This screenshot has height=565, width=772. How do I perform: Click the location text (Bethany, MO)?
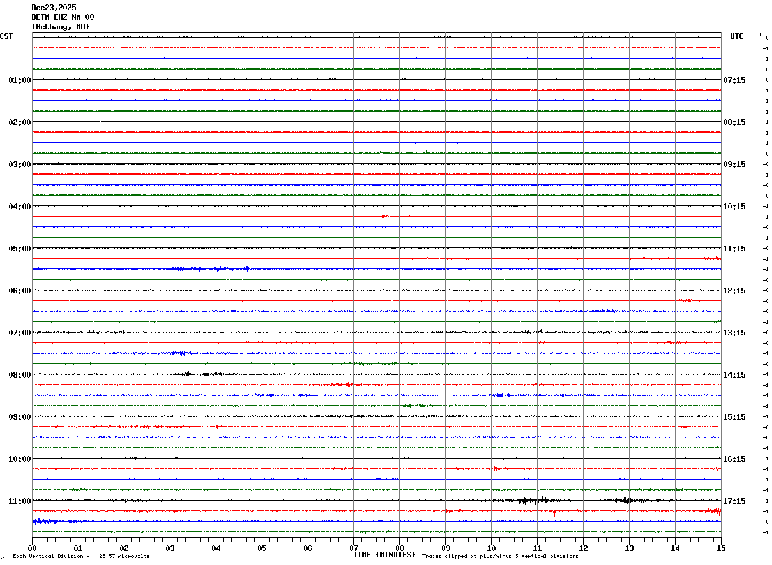(61, 27)
